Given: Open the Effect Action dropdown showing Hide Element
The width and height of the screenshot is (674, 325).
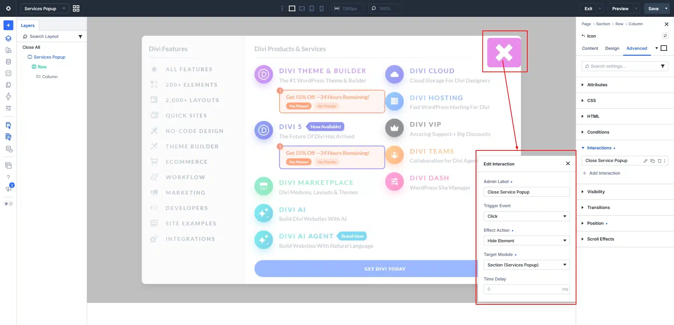Looking at the screenshot, I should 527,241.
